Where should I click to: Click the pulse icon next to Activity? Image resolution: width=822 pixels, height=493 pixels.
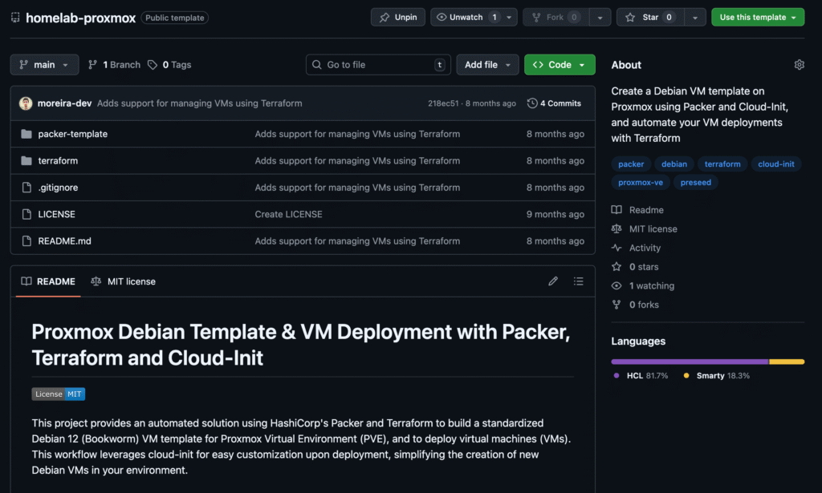(x=616, y=248)
